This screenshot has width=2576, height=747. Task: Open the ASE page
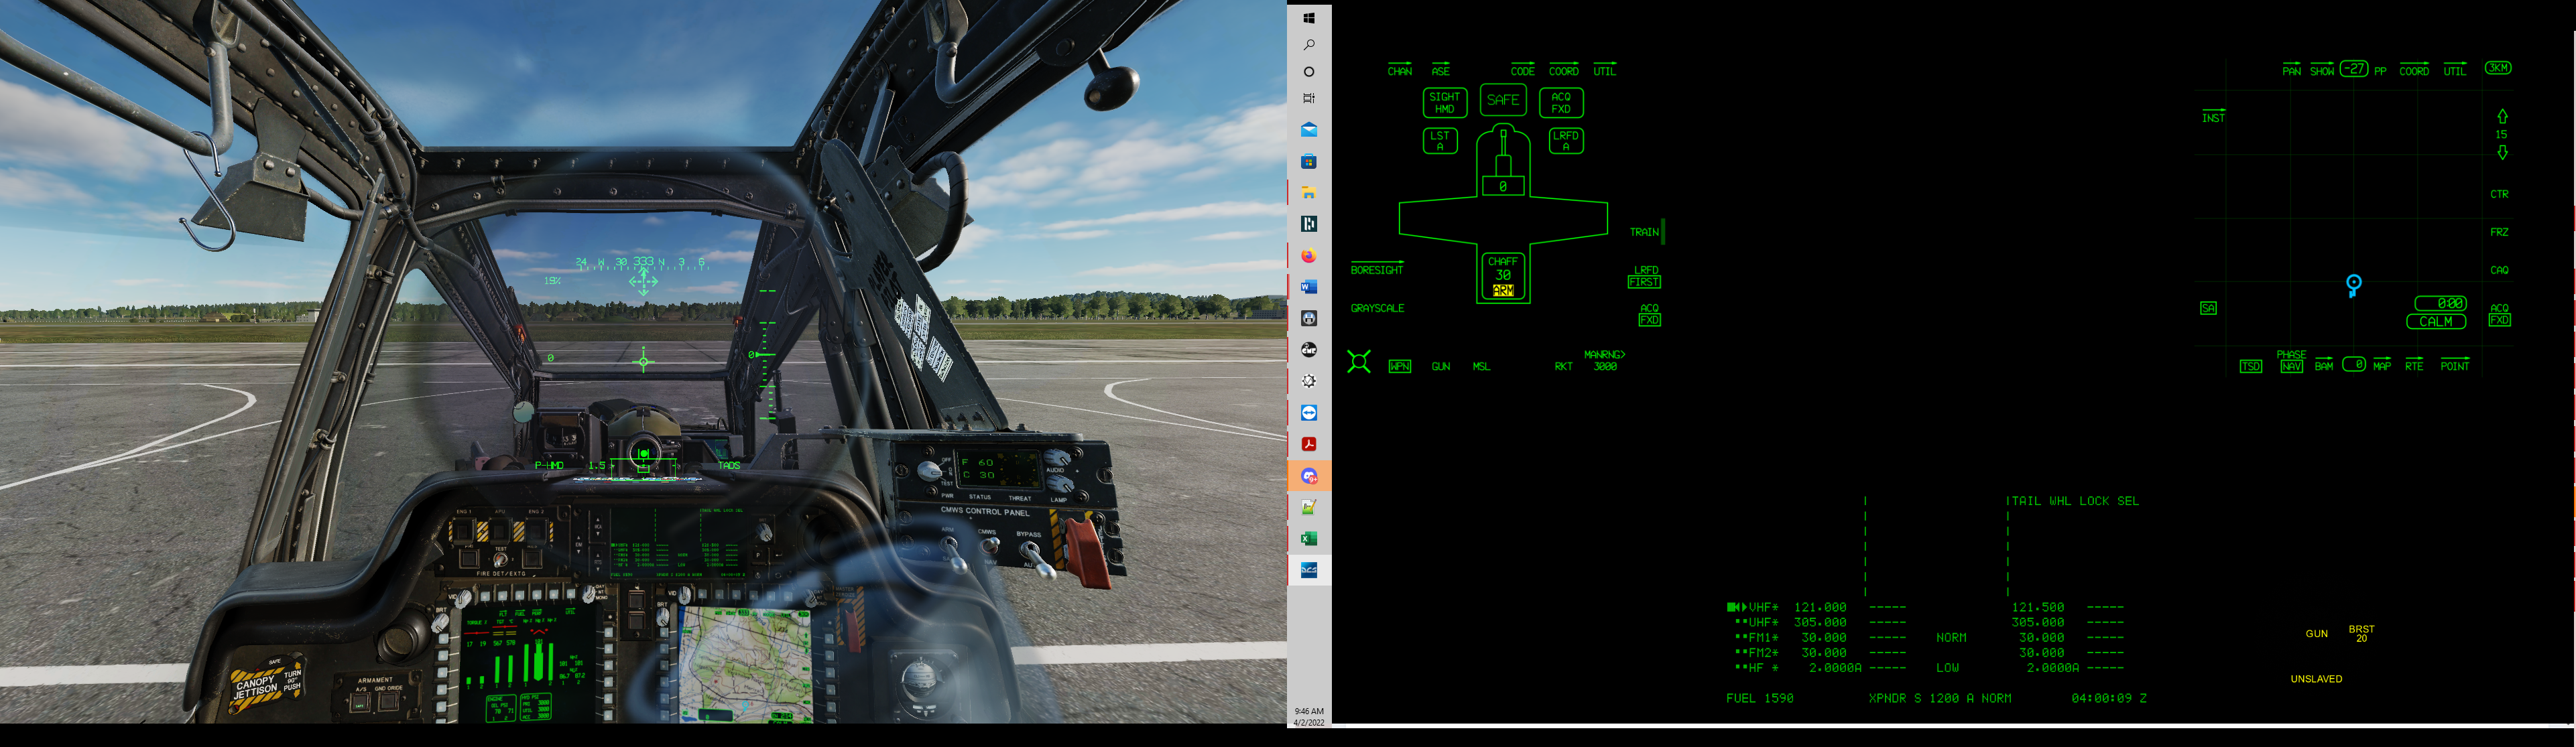click(1440, 71)
